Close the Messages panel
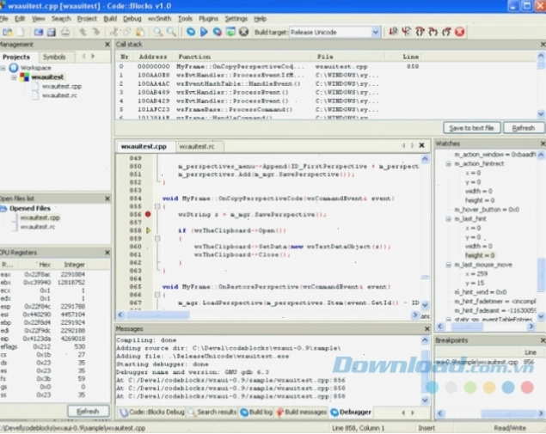Viewport: 546px width, 434px height. tap(427, 328)
